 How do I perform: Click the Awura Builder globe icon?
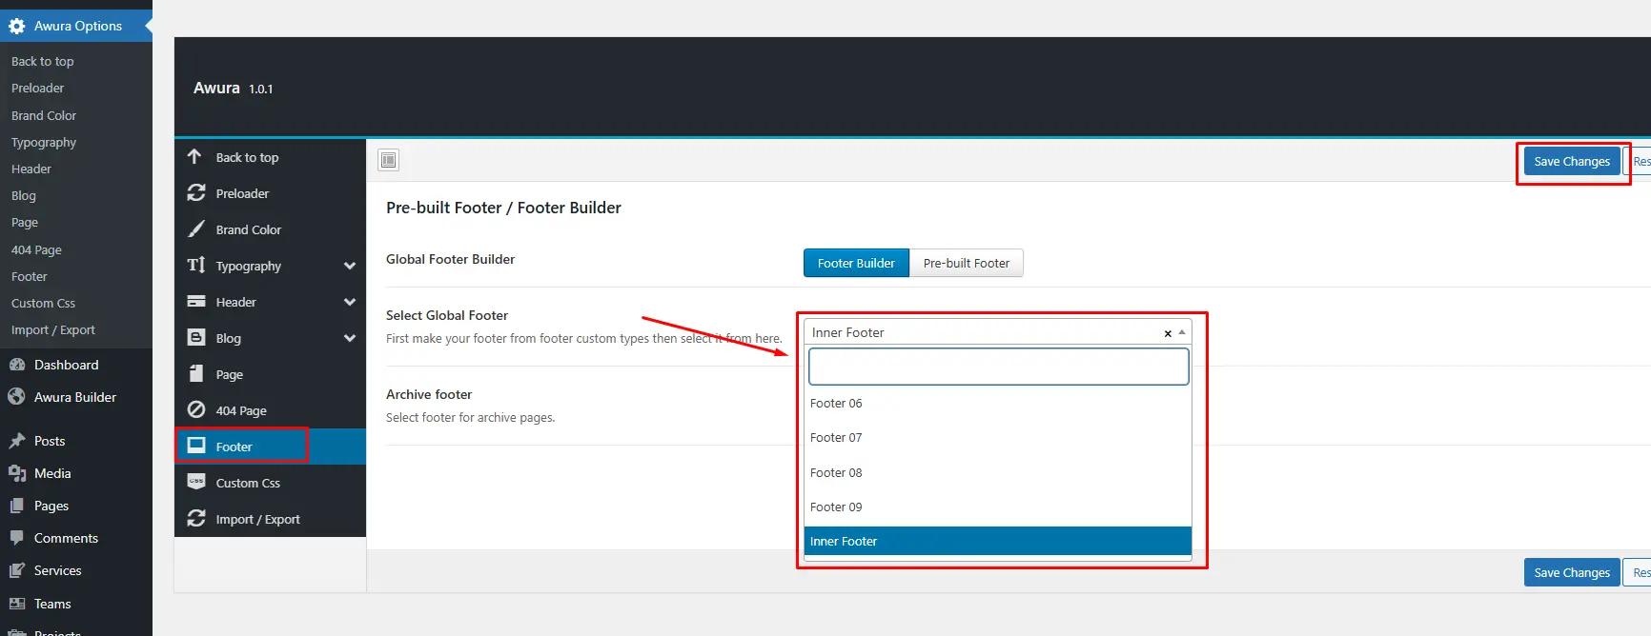[16, 397]
